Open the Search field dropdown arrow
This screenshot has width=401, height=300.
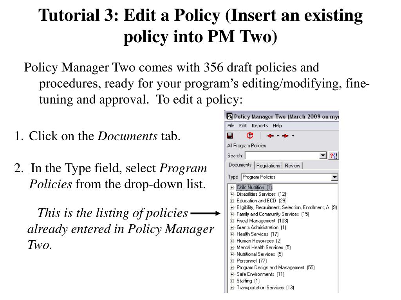pyautogui.click(x=323, y=155)
